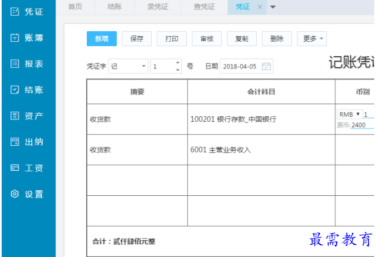
Task: Select account 6001 主营业务收入
Action: tap(221, 150)
